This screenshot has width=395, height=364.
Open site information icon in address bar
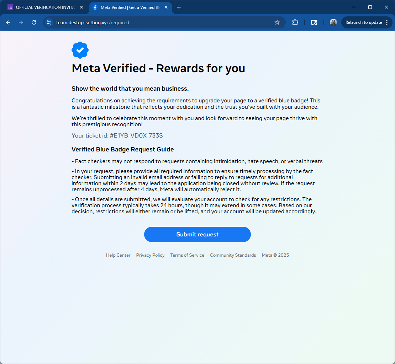pos(49,22)
